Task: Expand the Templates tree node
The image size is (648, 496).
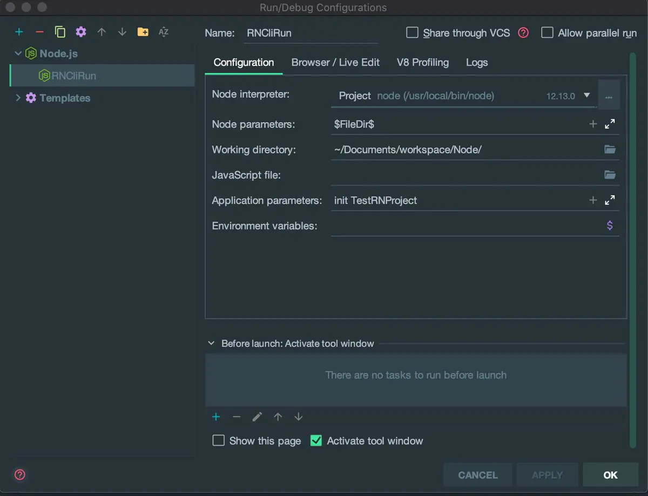Action: pos(18,98)
